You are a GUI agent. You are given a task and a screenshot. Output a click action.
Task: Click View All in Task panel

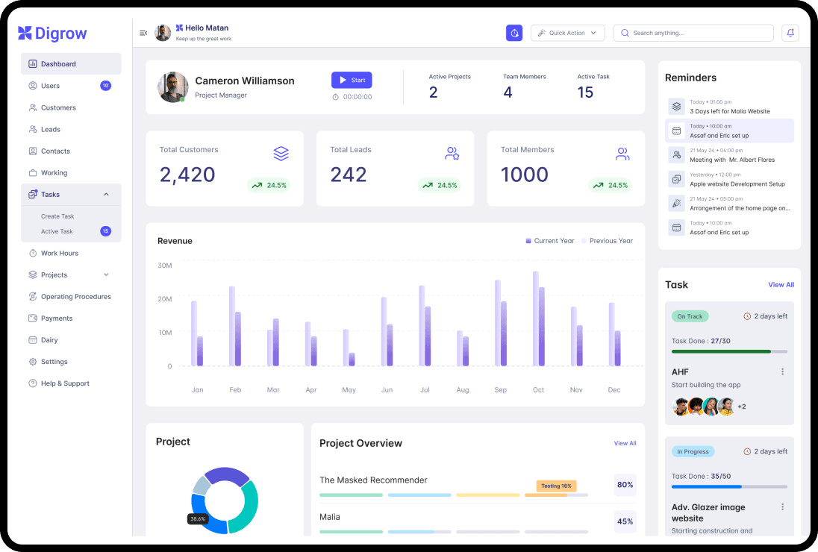(x=781, y=285)
